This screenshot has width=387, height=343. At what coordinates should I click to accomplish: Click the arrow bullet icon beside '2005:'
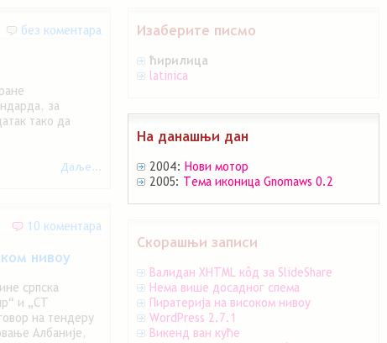[141, 182]
